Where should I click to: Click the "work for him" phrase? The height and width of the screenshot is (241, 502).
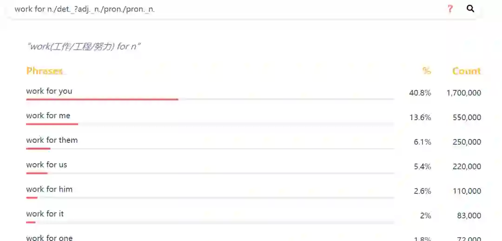49,189
